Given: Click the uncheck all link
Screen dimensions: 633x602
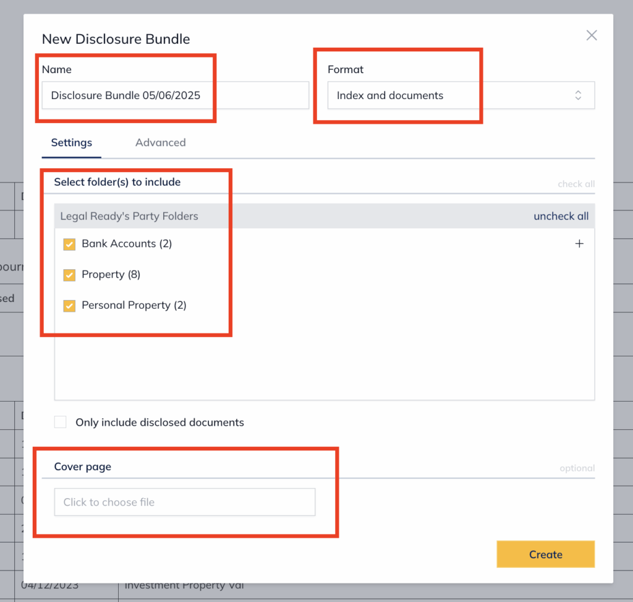Looking at the screenshot, I should point(561,217).
